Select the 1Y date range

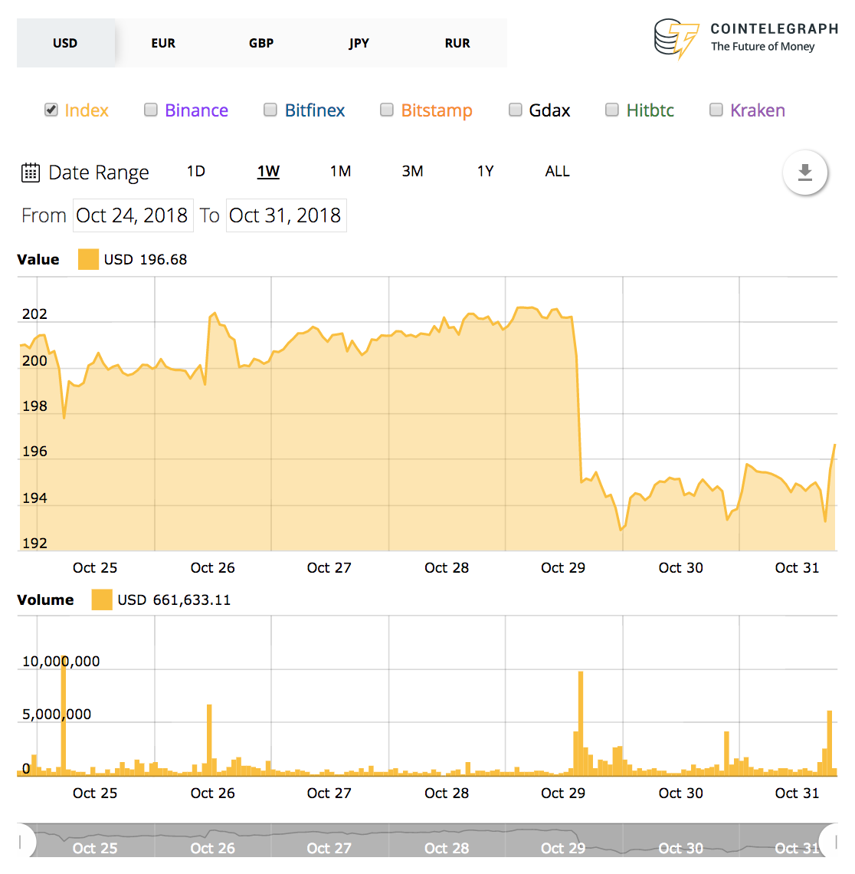point(485,171)
